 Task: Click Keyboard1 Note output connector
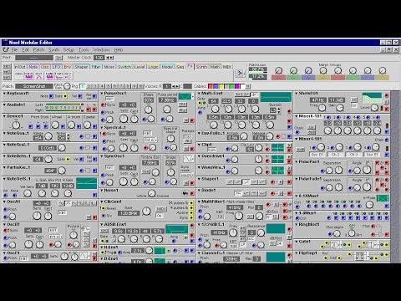(x=51, y=96)
